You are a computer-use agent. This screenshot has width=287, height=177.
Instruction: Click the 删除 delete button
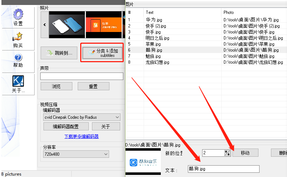(x=279, y=153)
